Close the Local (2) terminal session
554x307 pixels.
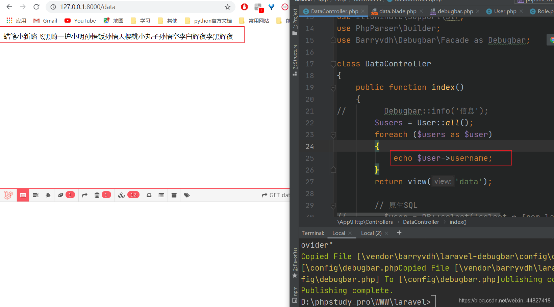click(386, 233)
